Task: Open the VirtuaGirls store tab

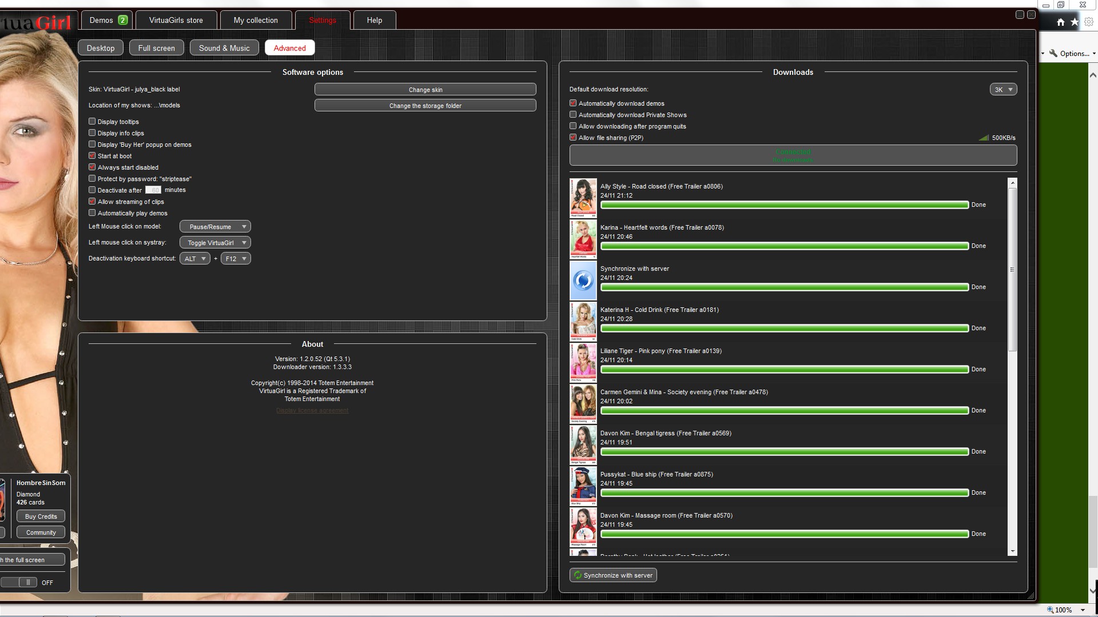Action: pos(176,20)
